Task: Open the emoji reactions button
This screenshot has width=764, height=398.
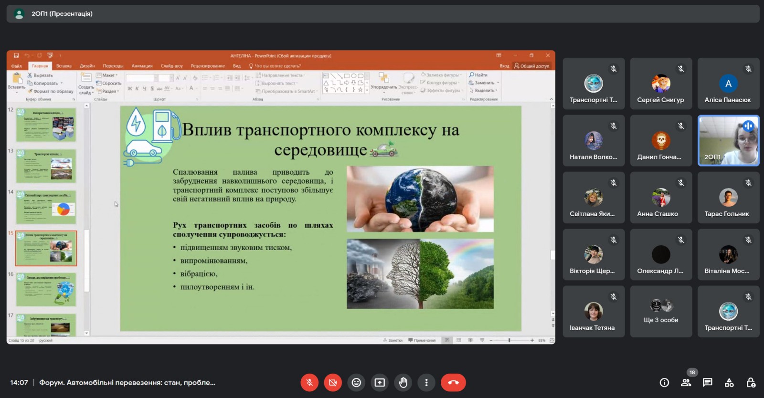Action: (x=356, y=382)
